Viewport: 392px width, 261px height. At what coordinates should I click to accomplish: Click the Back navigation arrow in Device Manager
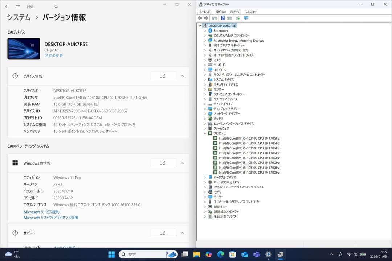pyautogui.click(x=200, y=18)
